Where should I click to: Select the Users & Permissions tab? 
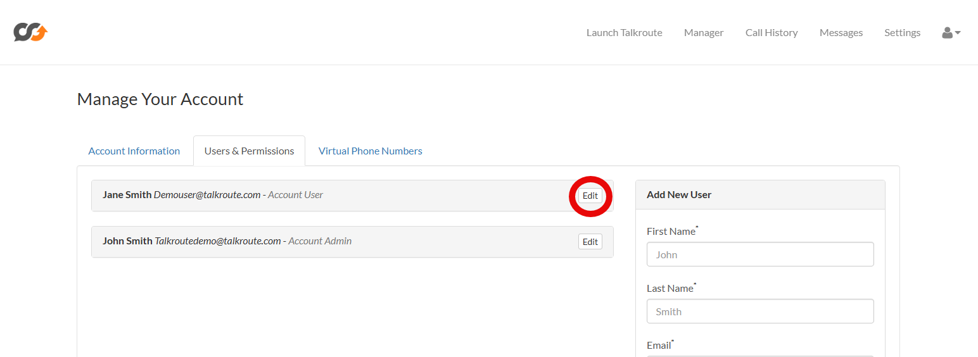tap(249, 151)
